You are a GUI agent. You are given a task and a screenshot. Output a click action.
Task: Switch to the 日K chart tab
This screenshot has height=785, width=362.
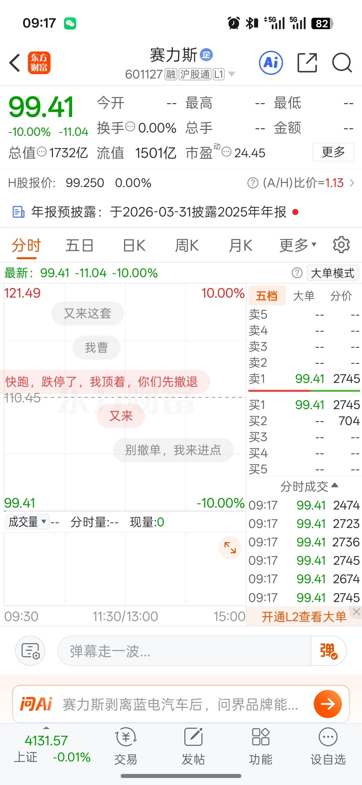tap(134, 245)
